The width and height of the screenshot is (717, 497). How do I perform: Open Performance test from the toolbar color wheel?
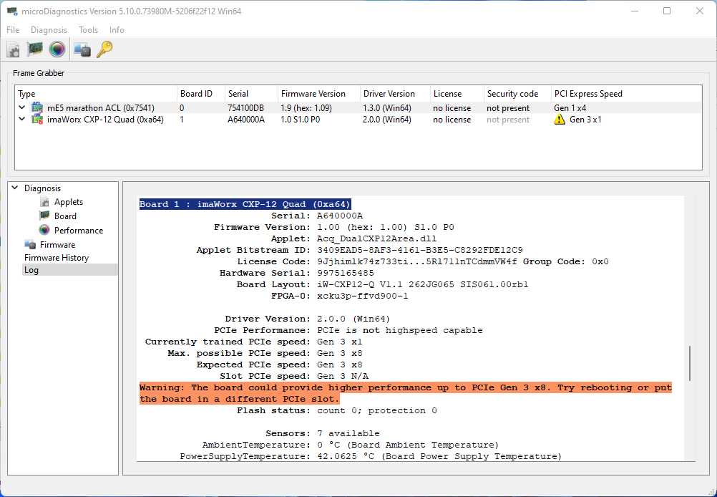tap(57, 49)
